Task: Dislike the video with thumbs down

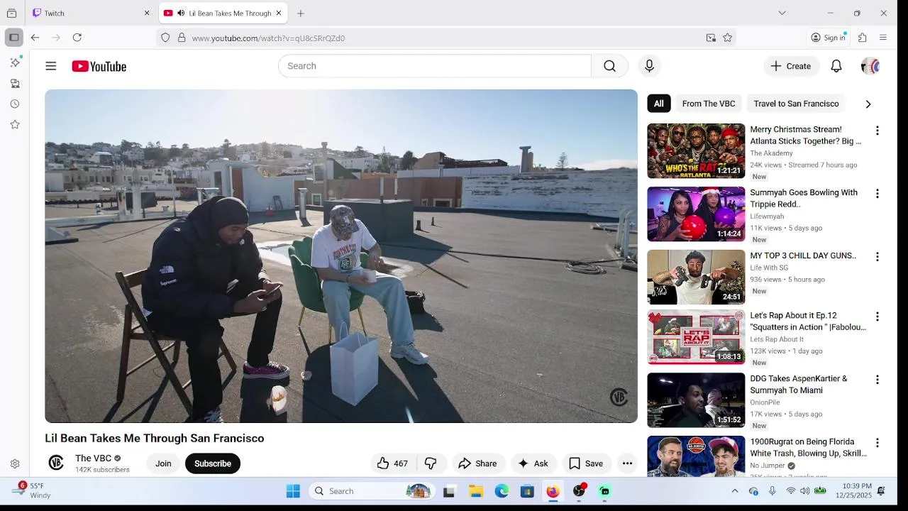Action: pos(431,463)
